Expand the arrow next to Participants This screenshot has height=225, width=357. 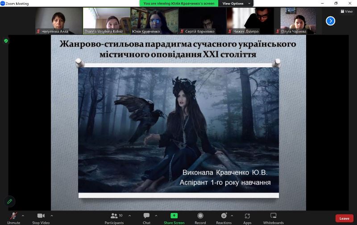tap(130, 216)
